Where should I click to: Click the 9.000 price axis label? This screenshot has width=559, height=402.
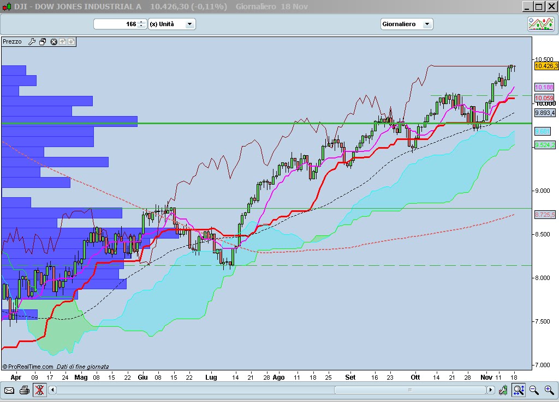(x=543, y=191)
